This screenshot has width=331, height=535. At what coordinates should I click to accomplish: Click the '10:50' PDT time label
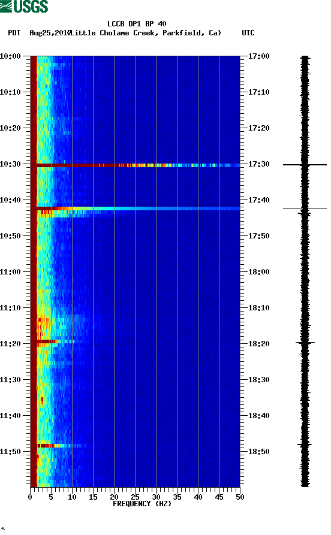[x=10, y=236]
